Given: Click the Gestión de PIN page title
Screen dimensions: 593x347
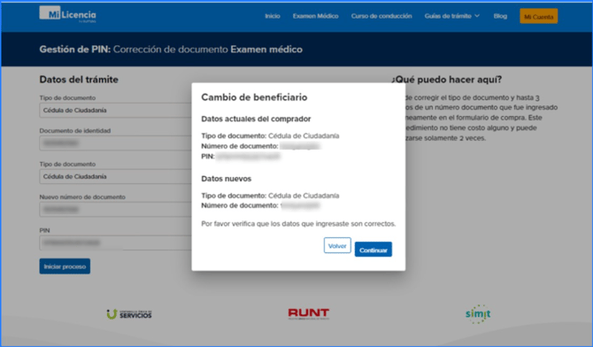Looking at the screenshot, I should pyautogui.click(x=171, y=50).
